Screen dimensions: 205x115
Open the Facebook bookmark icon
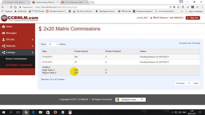(70, 11)
